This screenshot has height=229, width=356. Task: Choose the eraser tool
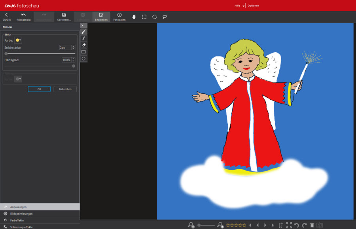point(83,45)
